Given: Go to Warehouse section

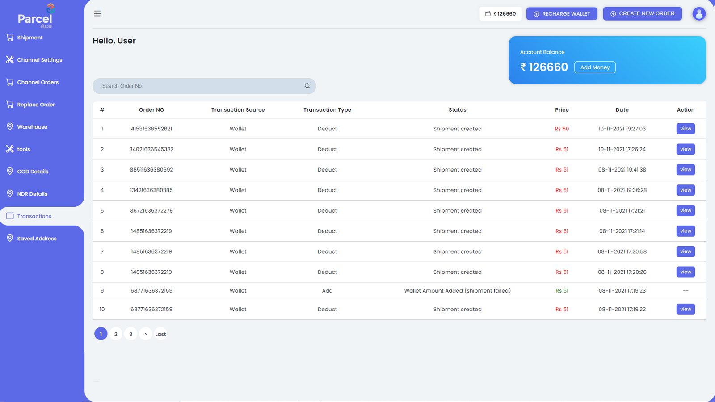Looking at the screenshot, I should tap(32, 127).
